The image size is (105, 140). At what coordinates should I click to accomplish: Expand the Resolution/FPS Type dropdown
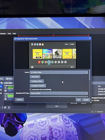tap(59, 93)
